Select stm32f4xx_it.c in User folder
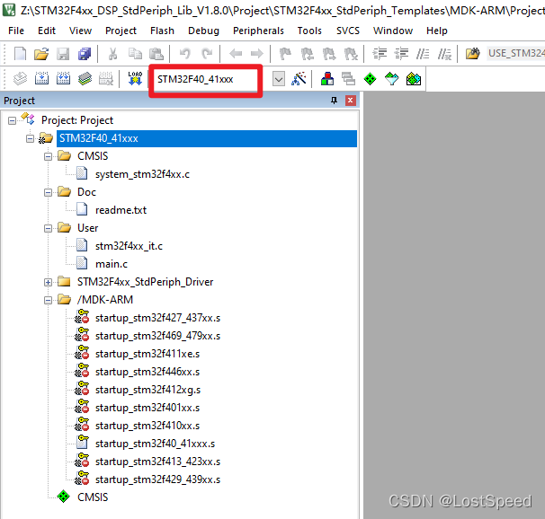 pos(129,246)
